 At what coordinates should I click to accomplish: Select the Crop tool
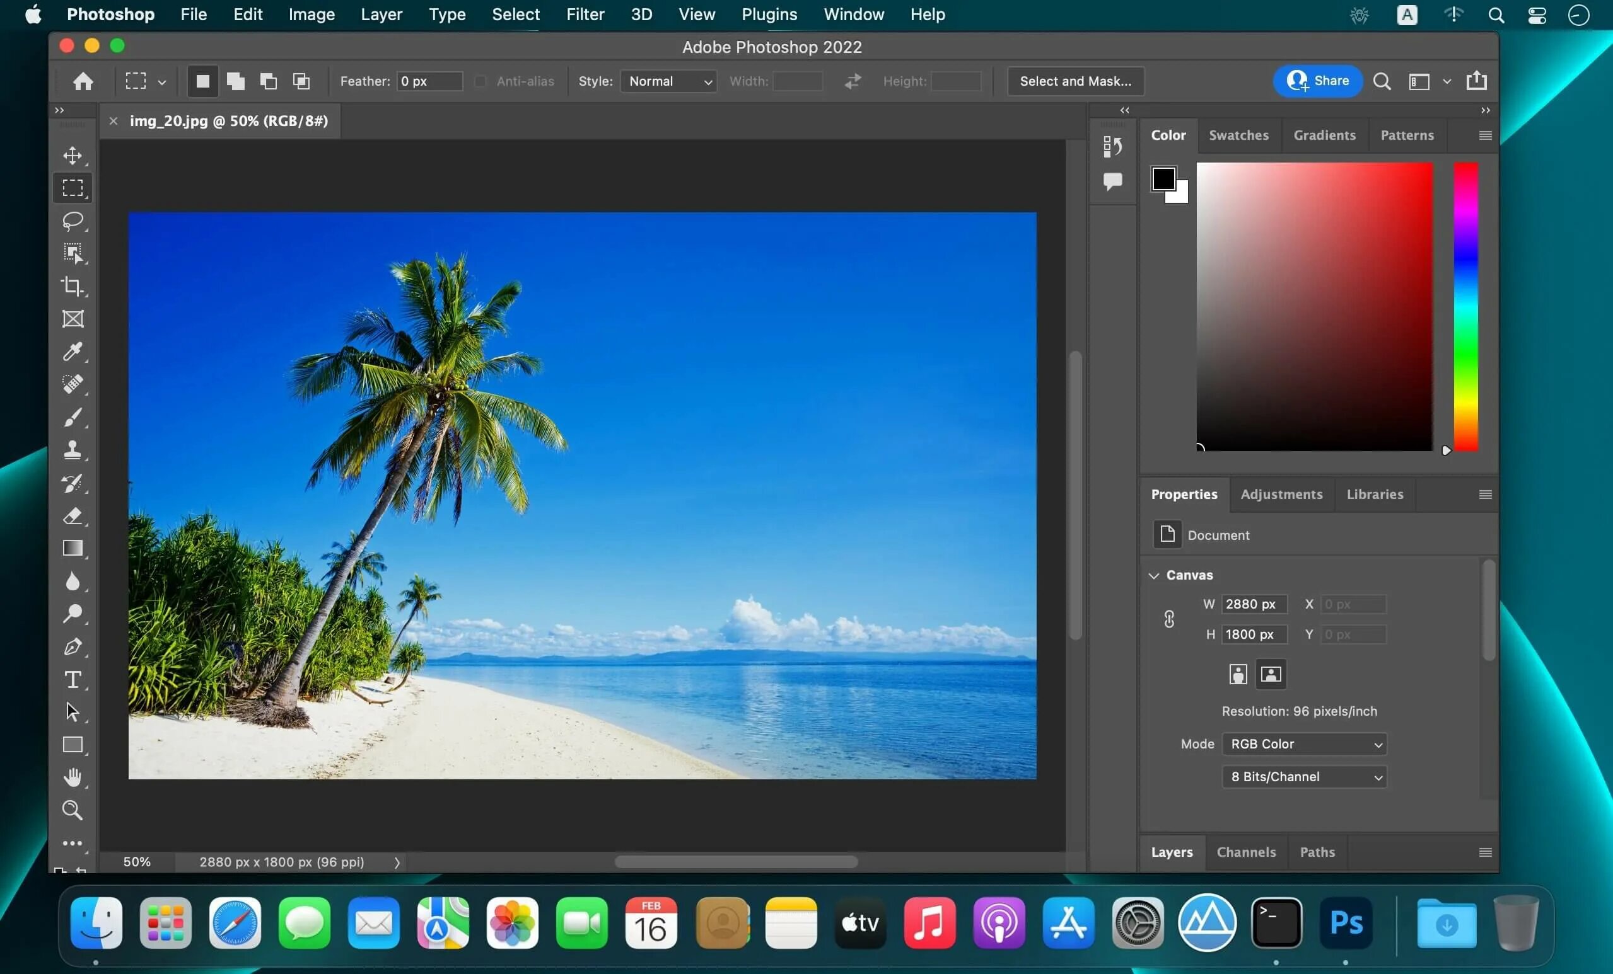coord(73,285)
